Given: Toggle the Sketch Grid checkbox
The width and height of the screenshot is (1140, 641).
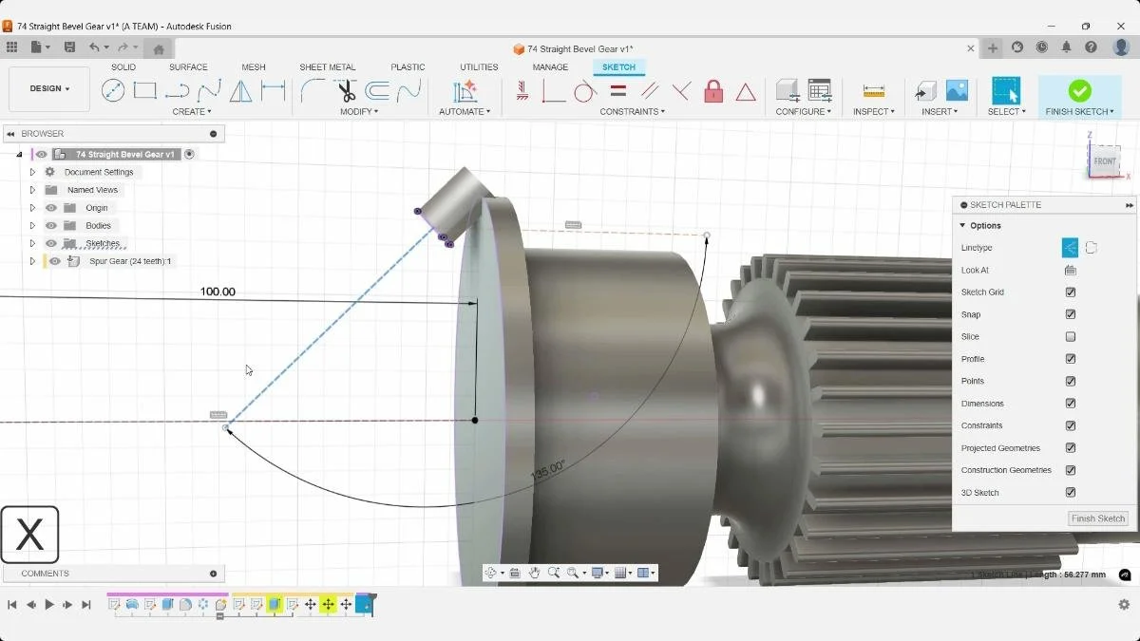Looking at the screenshot, I should [1071, 292].
